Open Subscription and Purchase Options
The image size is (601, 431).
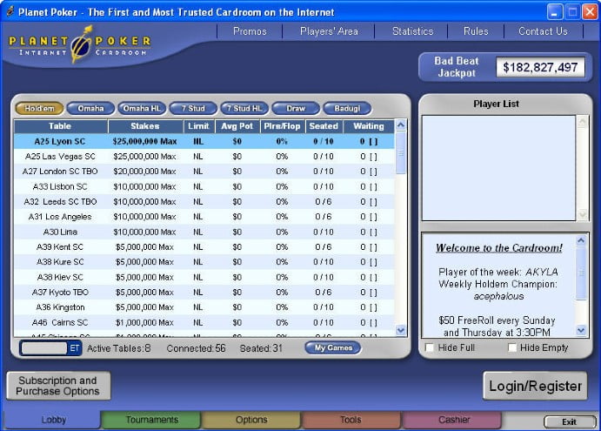58,386
